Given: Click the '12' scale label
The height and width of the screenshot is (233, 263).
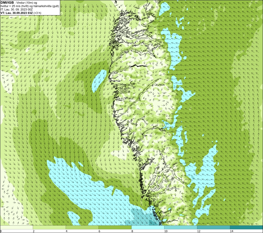Looking at the screenshot, I should coord(199,231).
